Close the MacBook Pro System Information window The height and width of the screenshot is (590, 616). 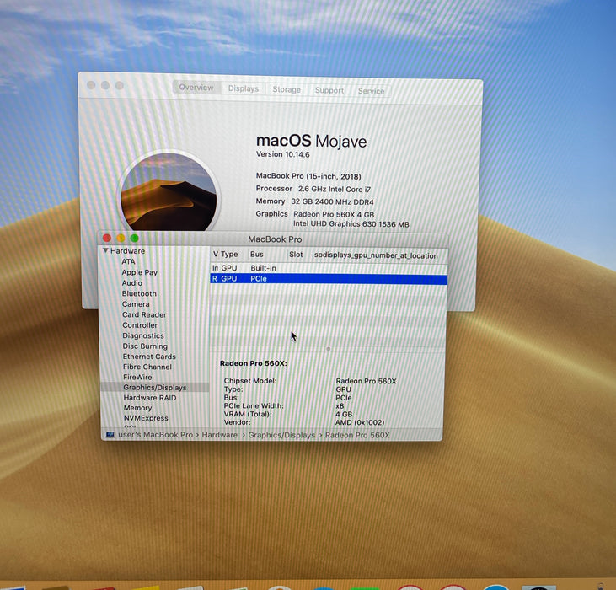pyautogui.click(x=106, y=238)
